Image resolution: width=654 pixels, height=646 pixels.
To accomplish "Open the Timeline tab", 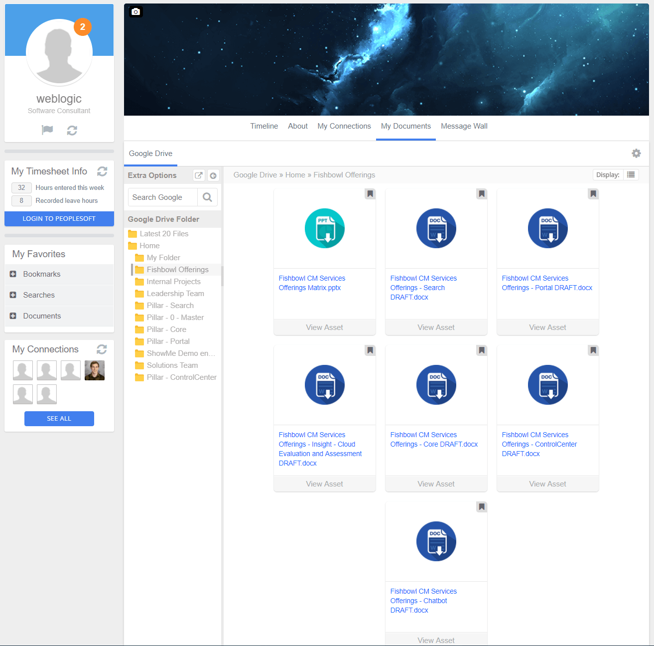I will click(x=264, y=126).
